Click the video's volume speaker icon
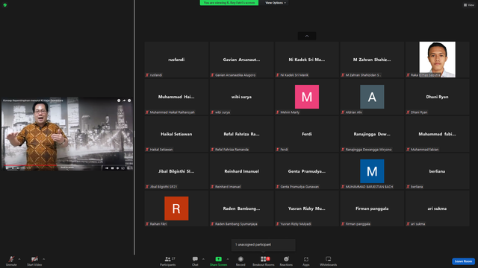478x268 pixels. pos(18,168)
